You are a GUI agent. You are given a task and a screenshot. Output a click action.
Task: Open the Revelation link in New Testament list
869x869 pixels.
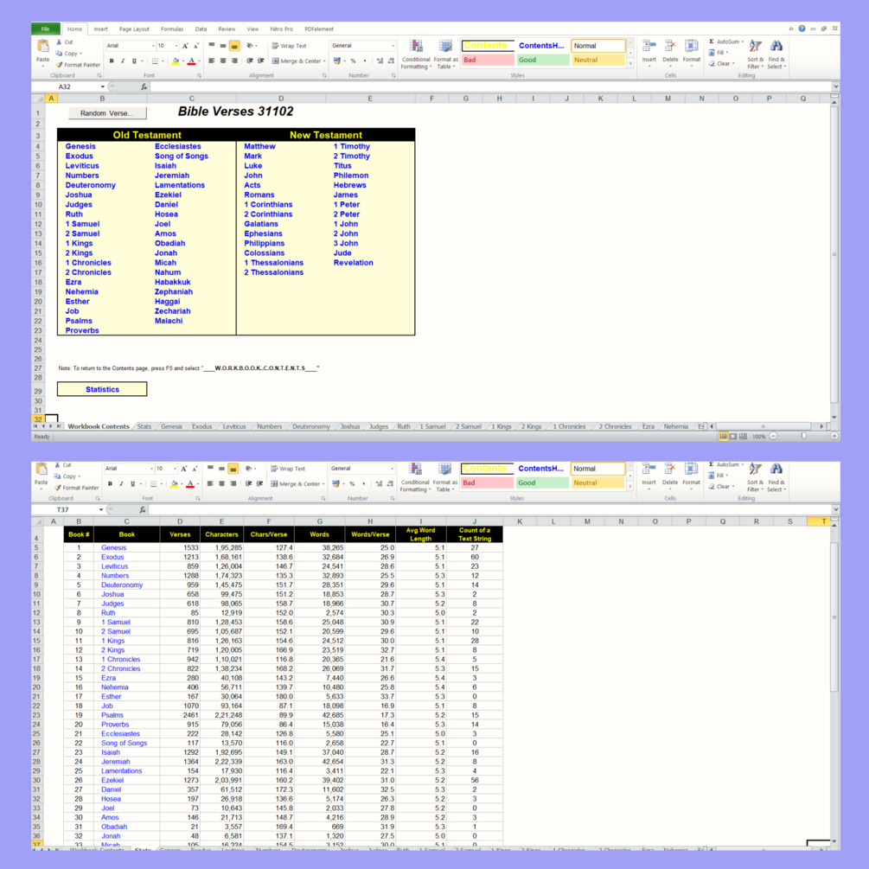click(353, 263)
